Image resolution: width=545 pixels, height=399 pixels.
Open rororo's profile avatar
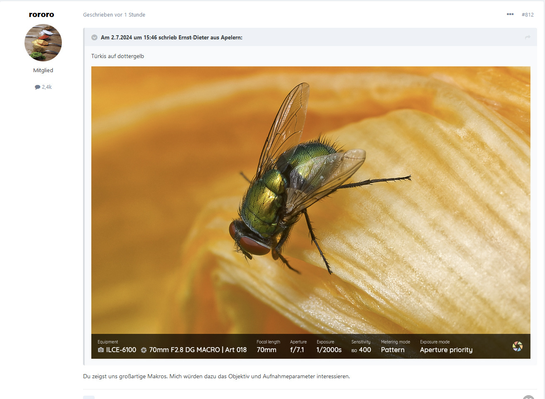pos(43,43)
